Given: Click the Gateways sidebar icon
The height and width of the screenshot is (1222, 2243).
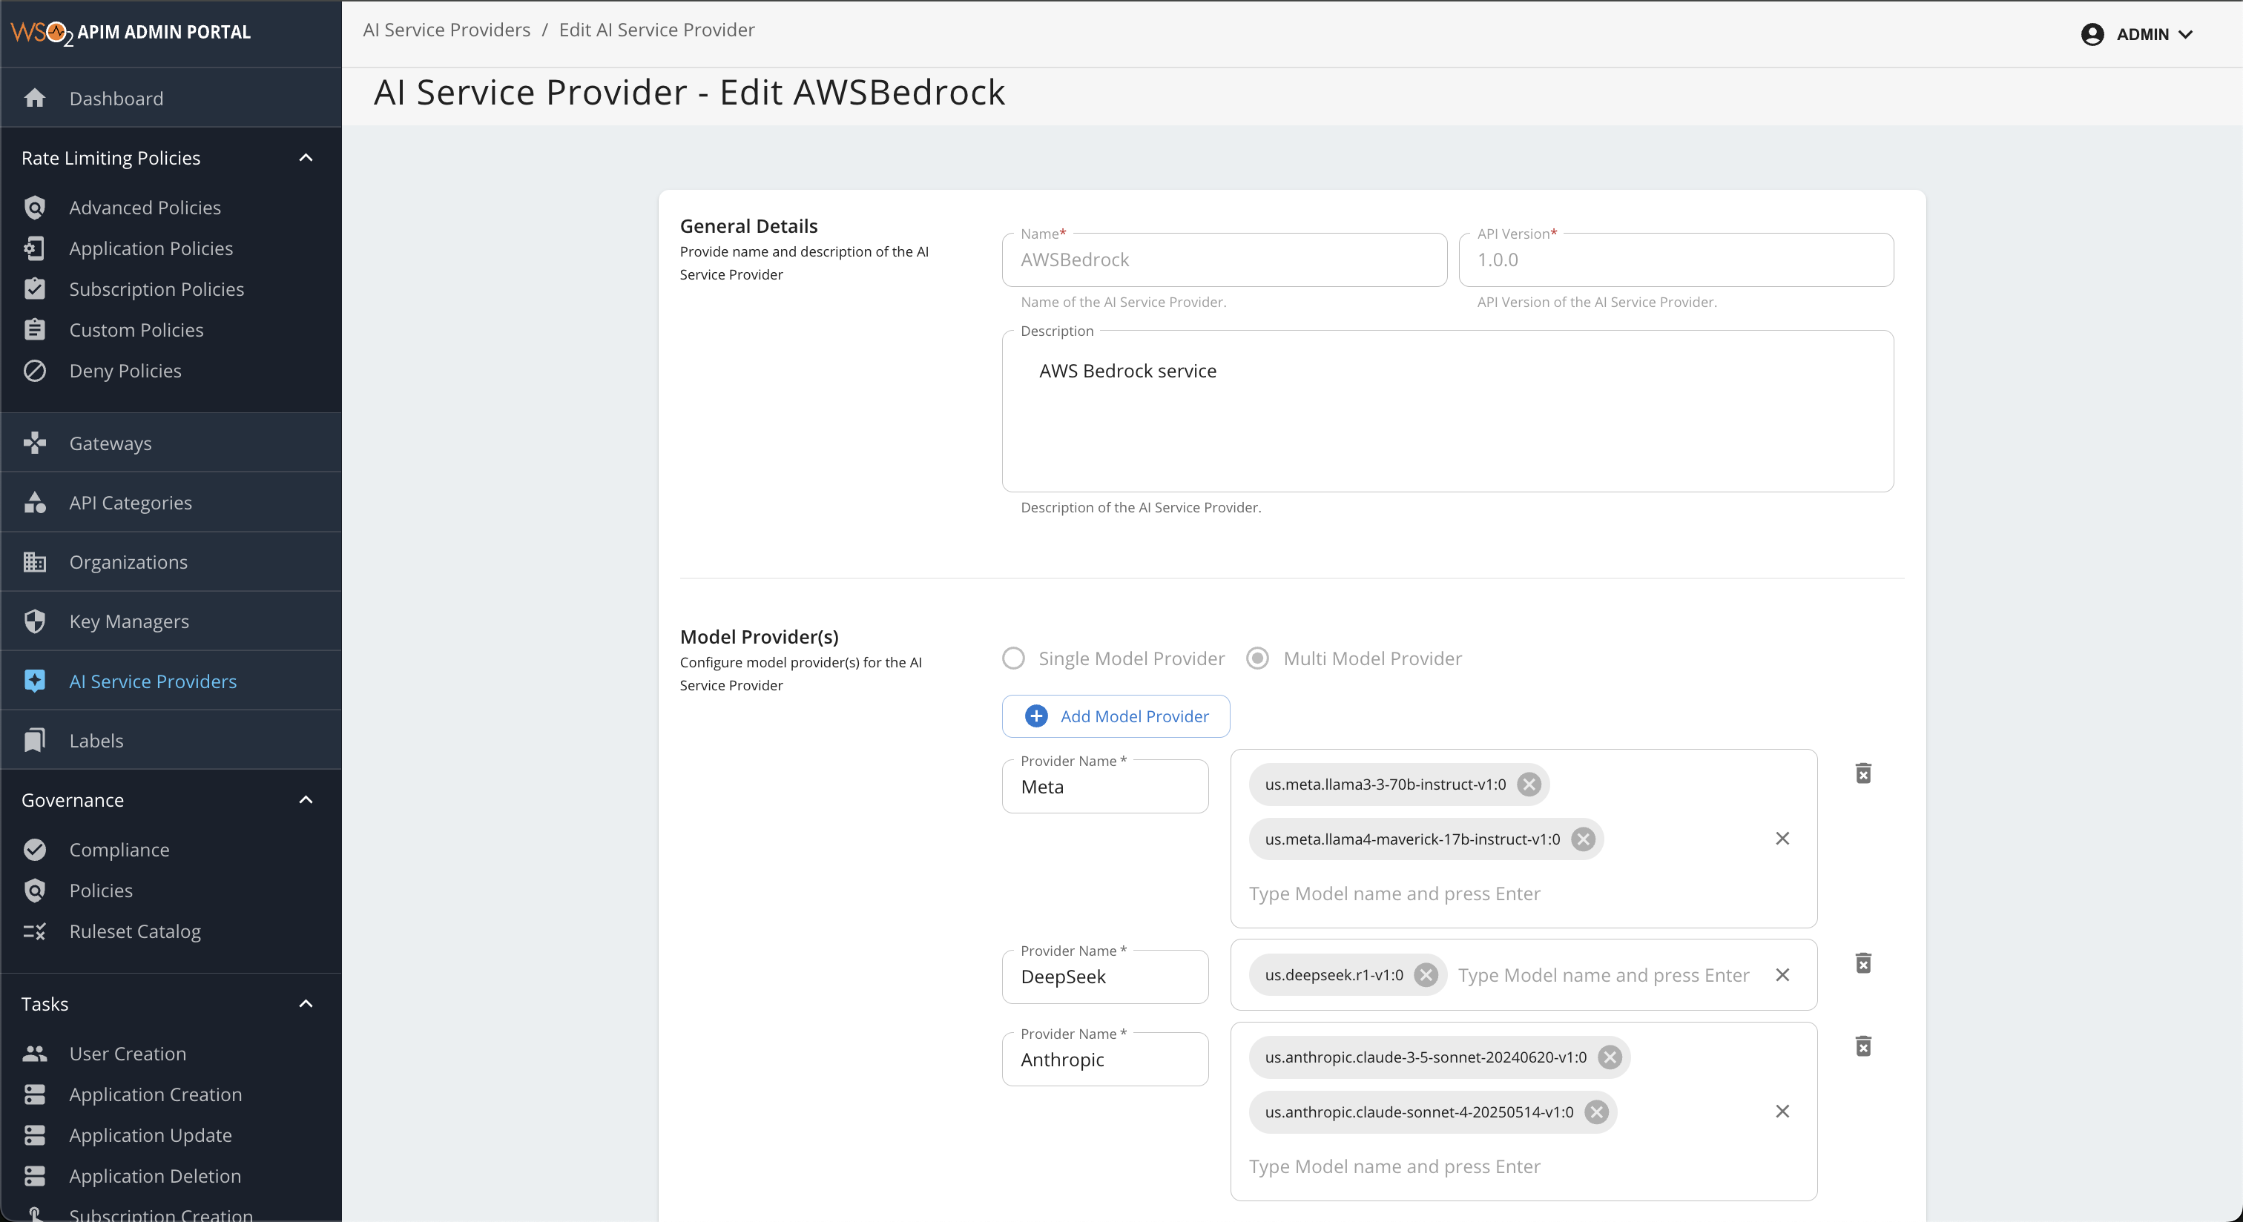Looking at the screenshot, I should click(x=35, y=443).
